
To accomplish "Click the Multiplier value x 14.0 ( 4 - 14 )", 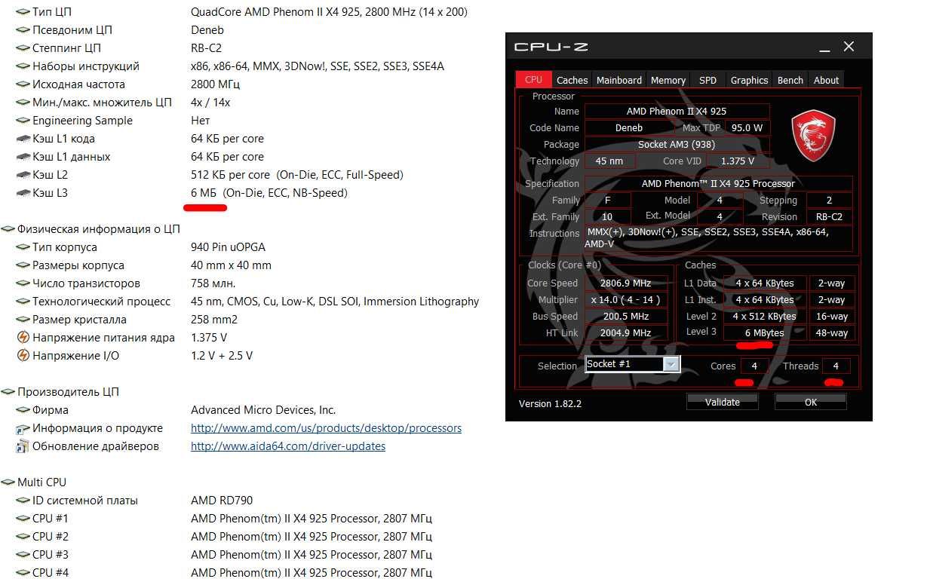I will click(626, 300).
